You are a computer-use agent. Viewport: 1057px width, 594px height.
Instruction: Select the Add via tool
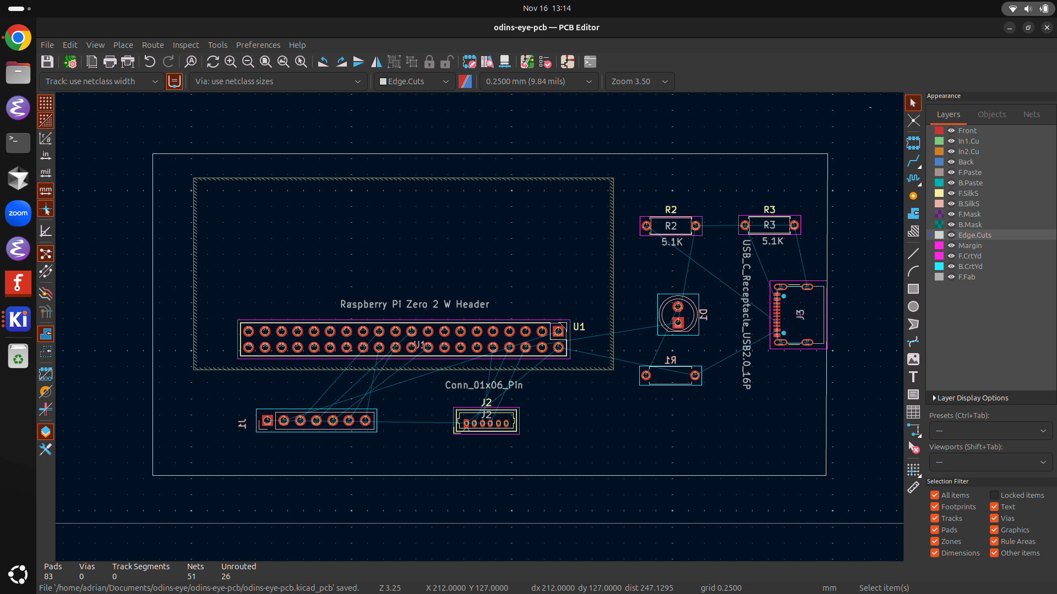(913, 196)
